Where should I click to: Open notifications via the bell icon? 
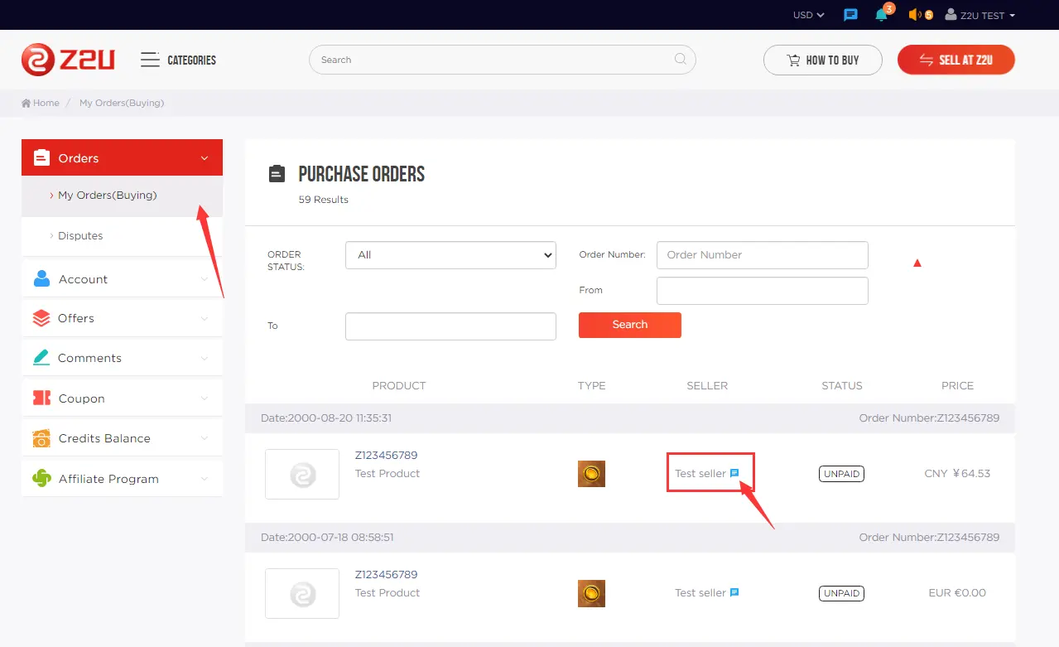[x=881, y=14]
